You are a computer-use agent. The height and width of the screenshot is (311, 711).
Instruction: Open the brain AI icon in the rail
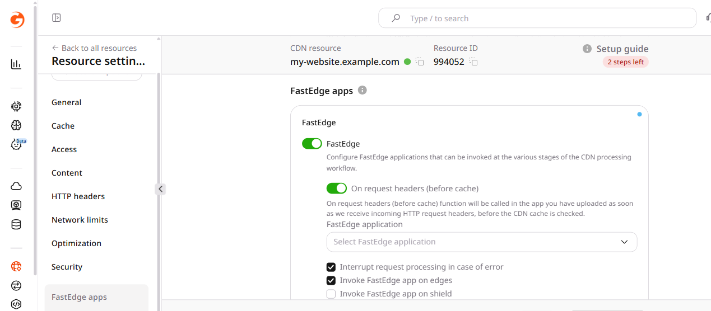pos(16,125)
